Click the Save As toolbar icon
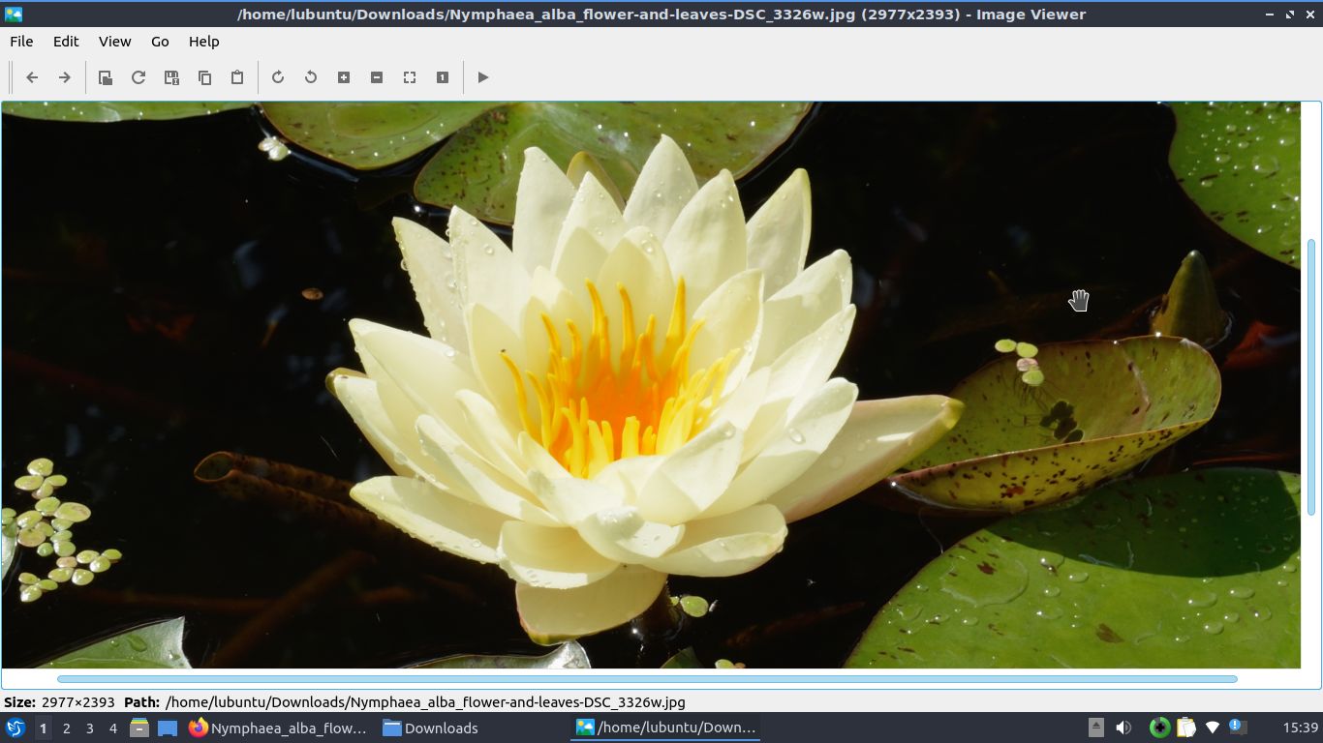Viewport: 1323px width, 743px height. [171, 77]
